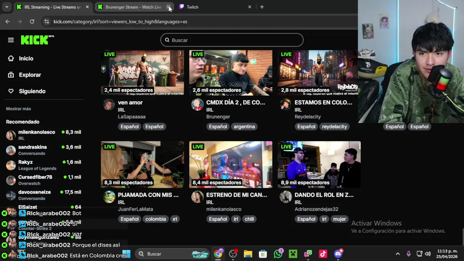Click the LaSapaaaaa channel name
The image size is (464, 261).
tap(132, 117)
